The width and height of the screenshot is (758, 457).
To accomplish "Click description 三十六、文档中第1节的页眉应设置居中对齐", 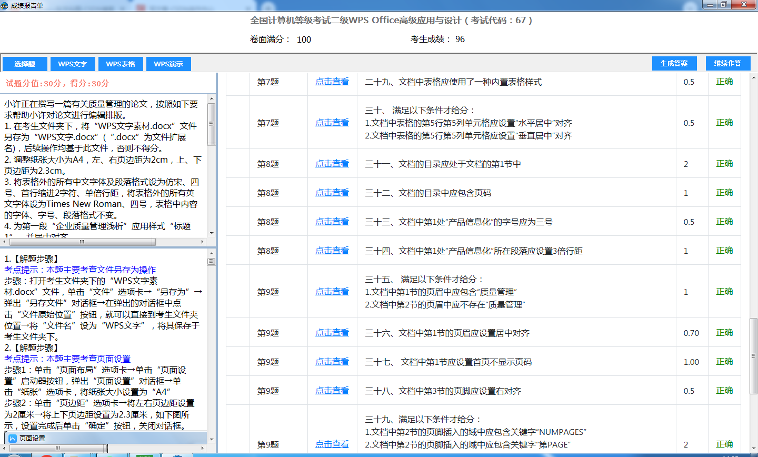I will (x=447, y=333).
